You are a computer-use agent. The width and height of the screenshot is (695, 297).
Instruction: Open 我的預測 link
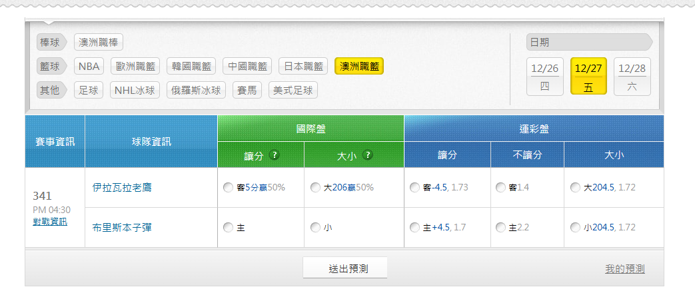625,268
